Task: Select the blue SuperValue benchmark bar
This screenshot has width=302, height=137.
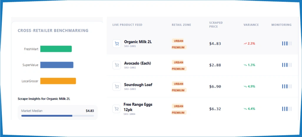Action: 57,65
